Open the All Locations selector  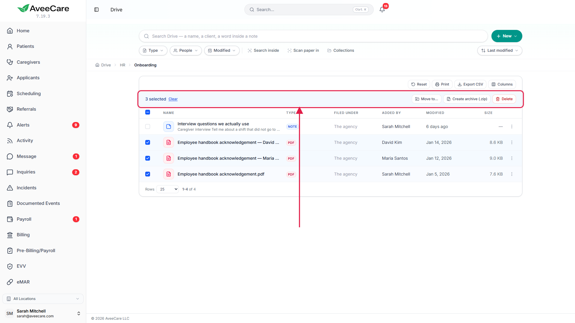(43, 299)
